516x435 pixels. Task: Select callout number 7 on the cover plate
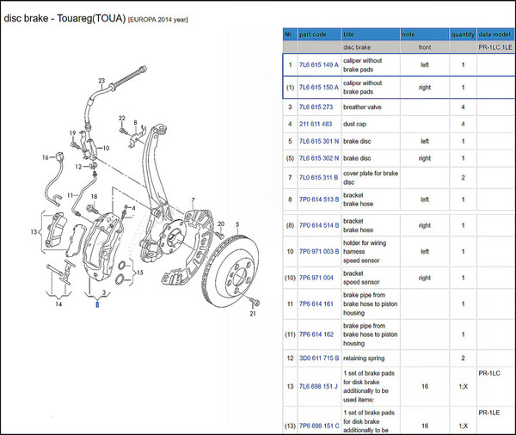(x=193, y=199)
